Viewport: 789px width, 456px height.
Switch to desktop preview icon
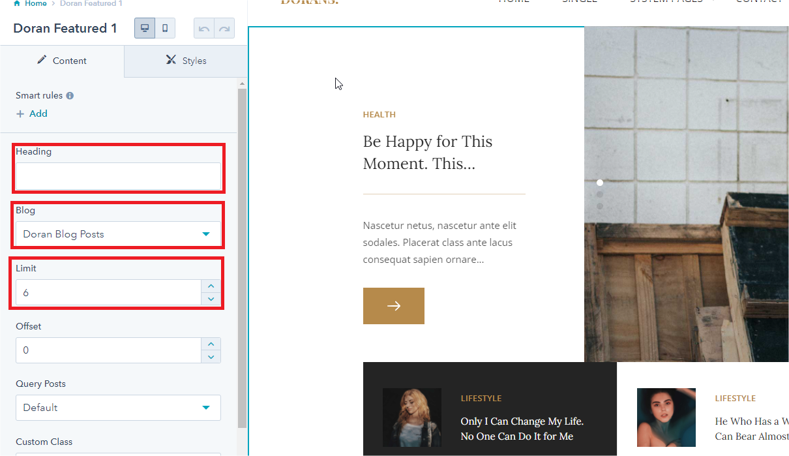[145, 29]
